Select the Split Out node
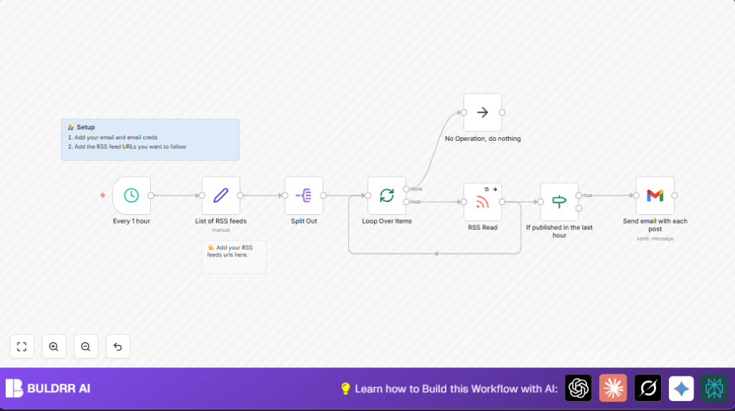The image size is (735, 411). coord(304,195)
